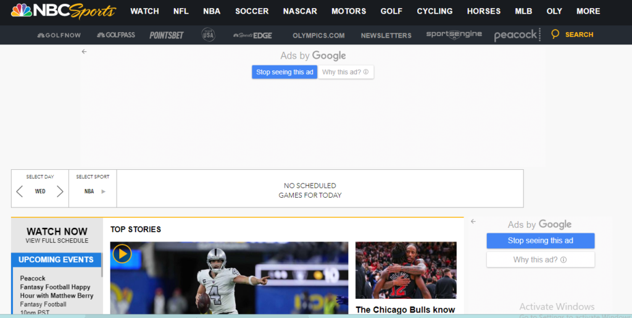Open the Raiders quarterback story image
The height and width of the screenshot is (318, 632).
click(x=229, y=278)
